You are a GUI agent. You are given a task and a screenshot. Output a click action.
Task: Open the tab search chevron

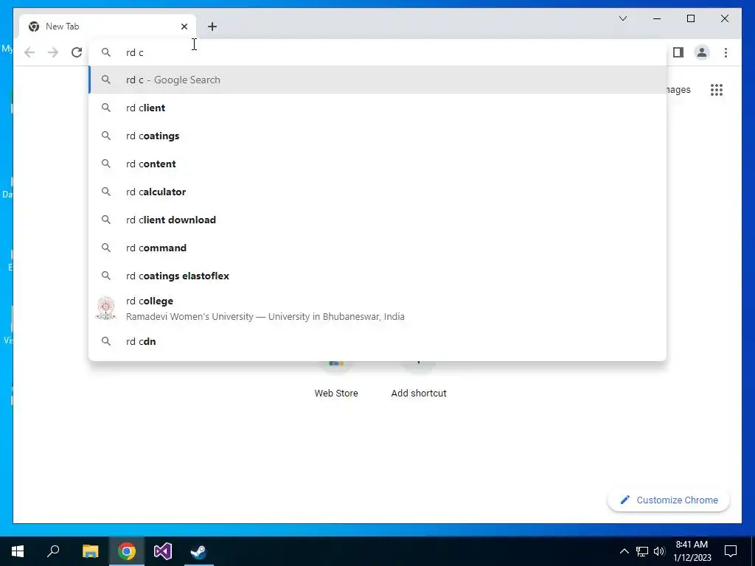(x=622, y=18)
